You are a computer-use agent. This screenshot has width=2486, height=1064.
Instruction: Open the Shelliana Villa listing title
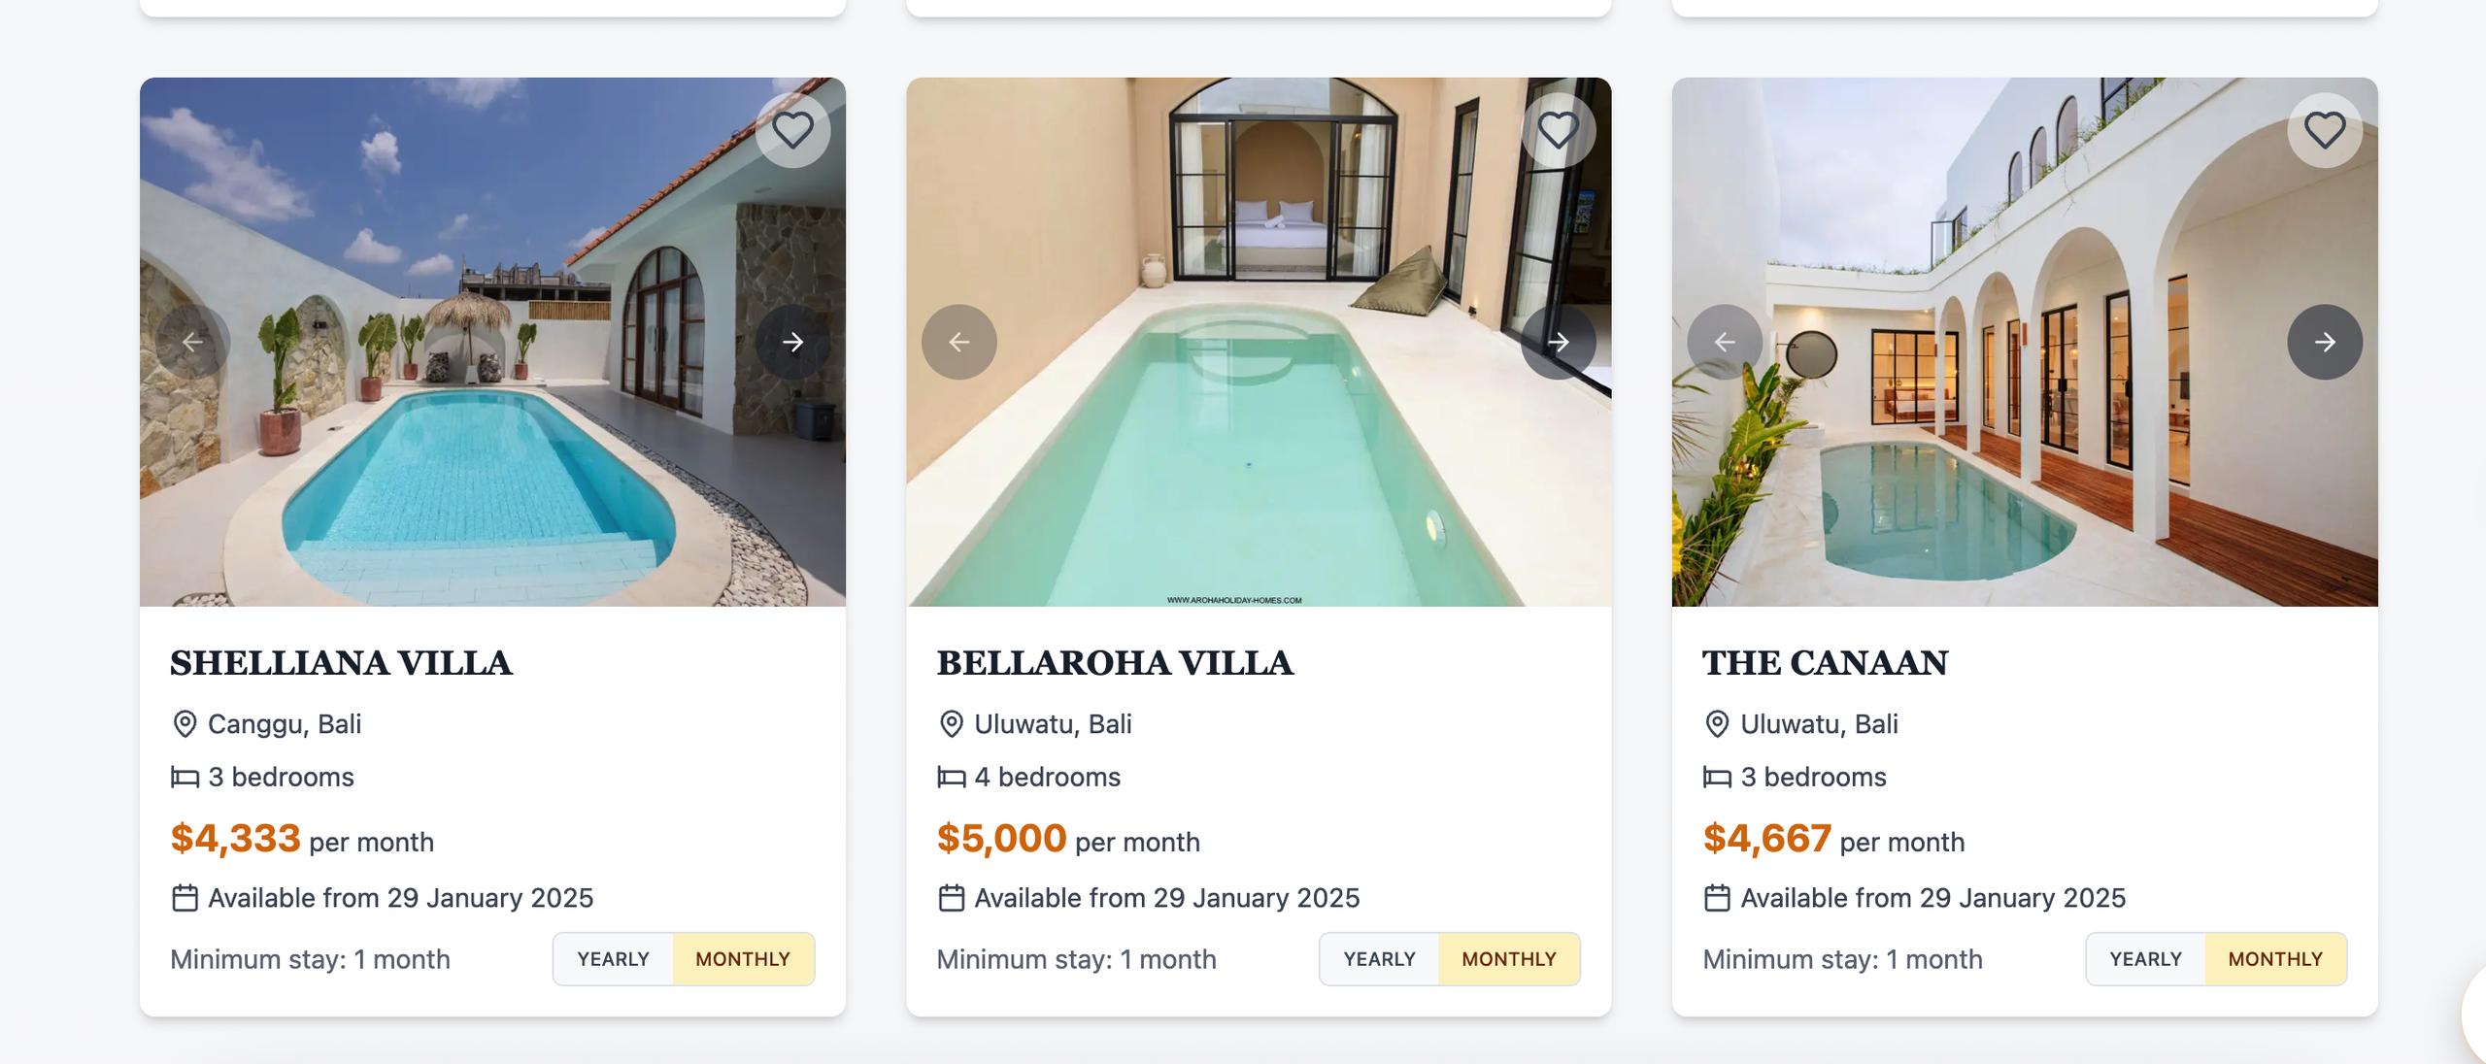pyautogui.click(x=341, y=663)
